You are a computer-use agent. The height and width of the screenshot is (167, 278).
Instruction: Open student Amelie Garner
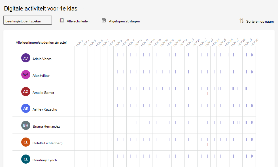pyautogui.click(x=43, y=93)
